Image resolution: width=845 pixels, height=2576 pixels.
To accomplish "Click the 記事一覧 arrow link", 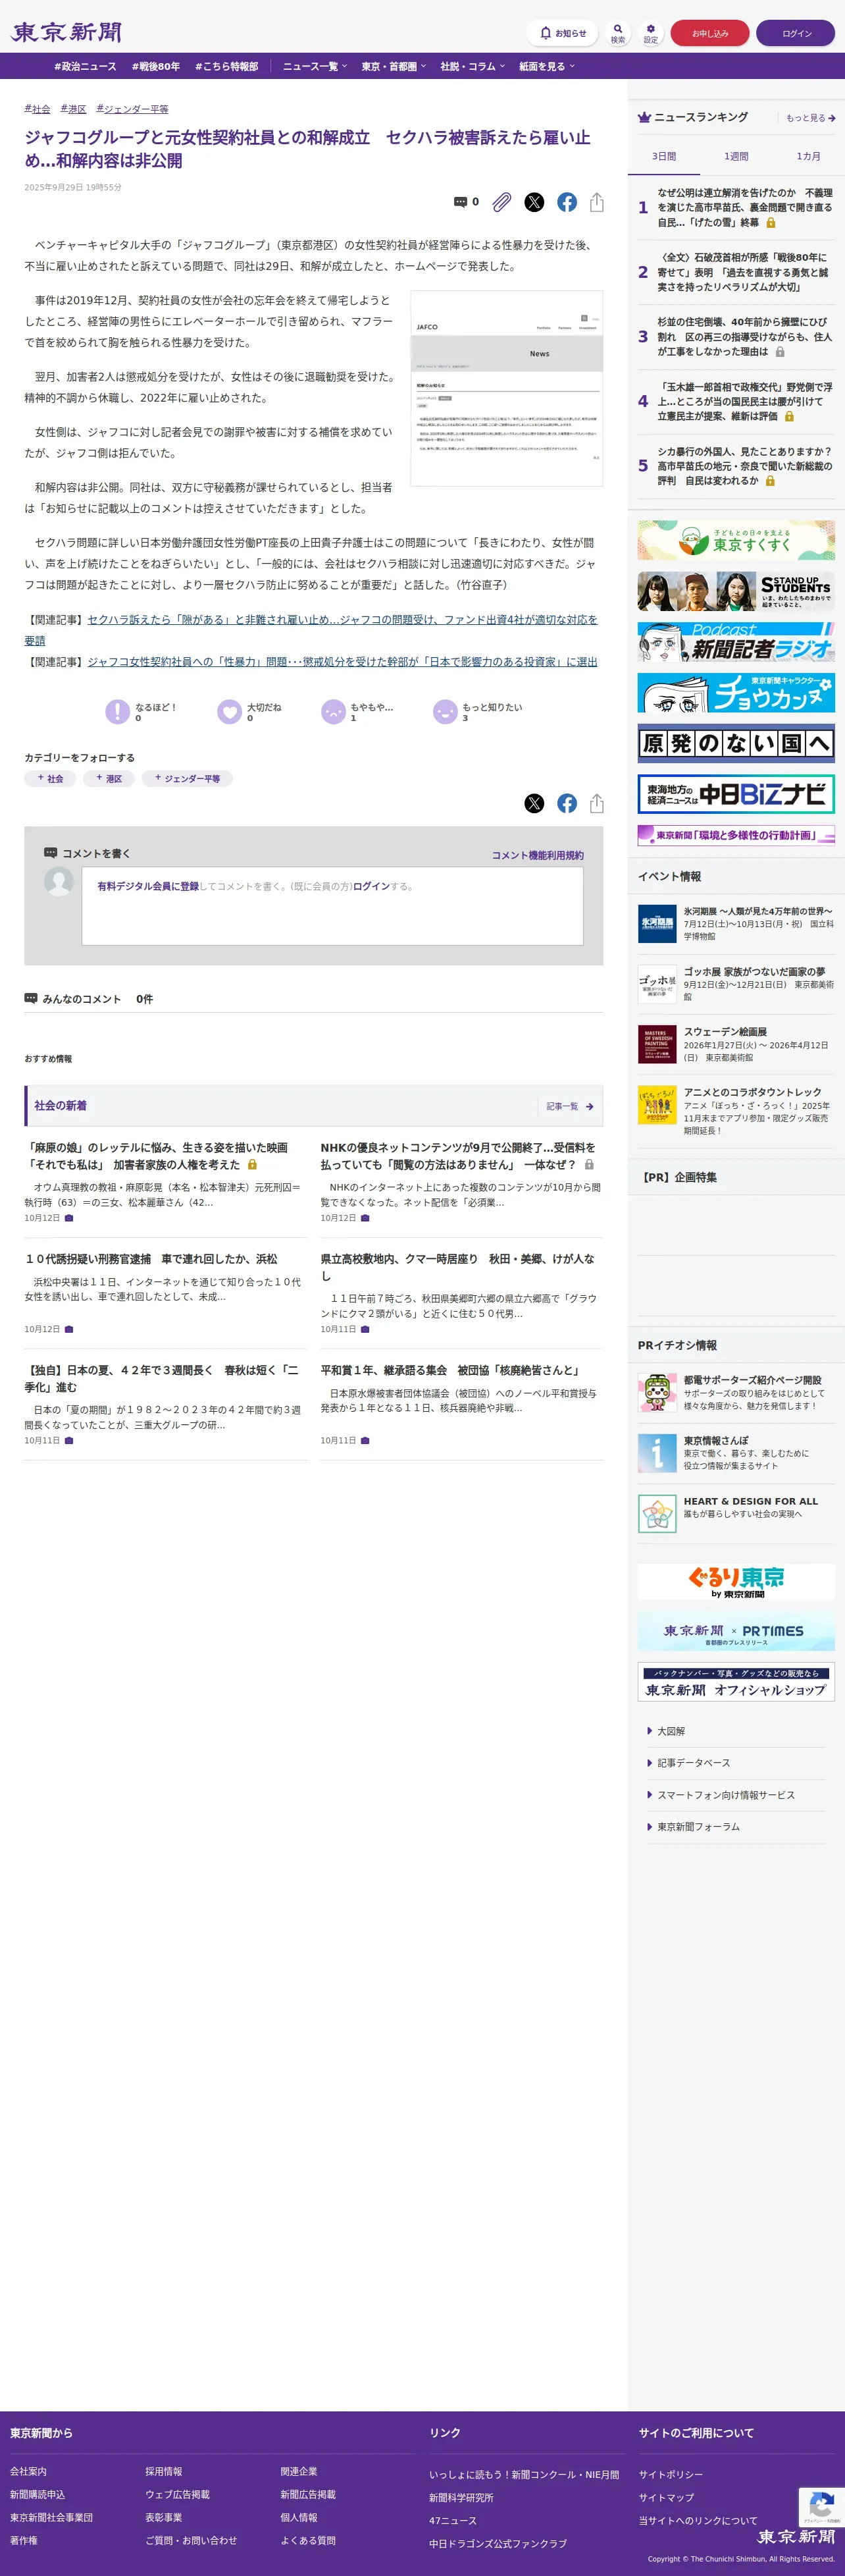I will pos(570,1106).
